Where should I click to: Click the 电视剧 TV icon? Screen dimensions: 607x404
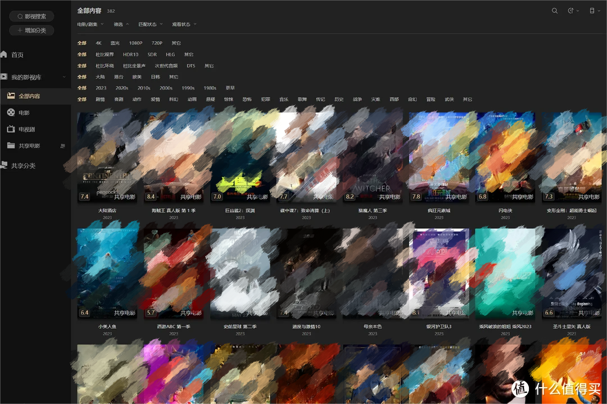pos(11,129)
